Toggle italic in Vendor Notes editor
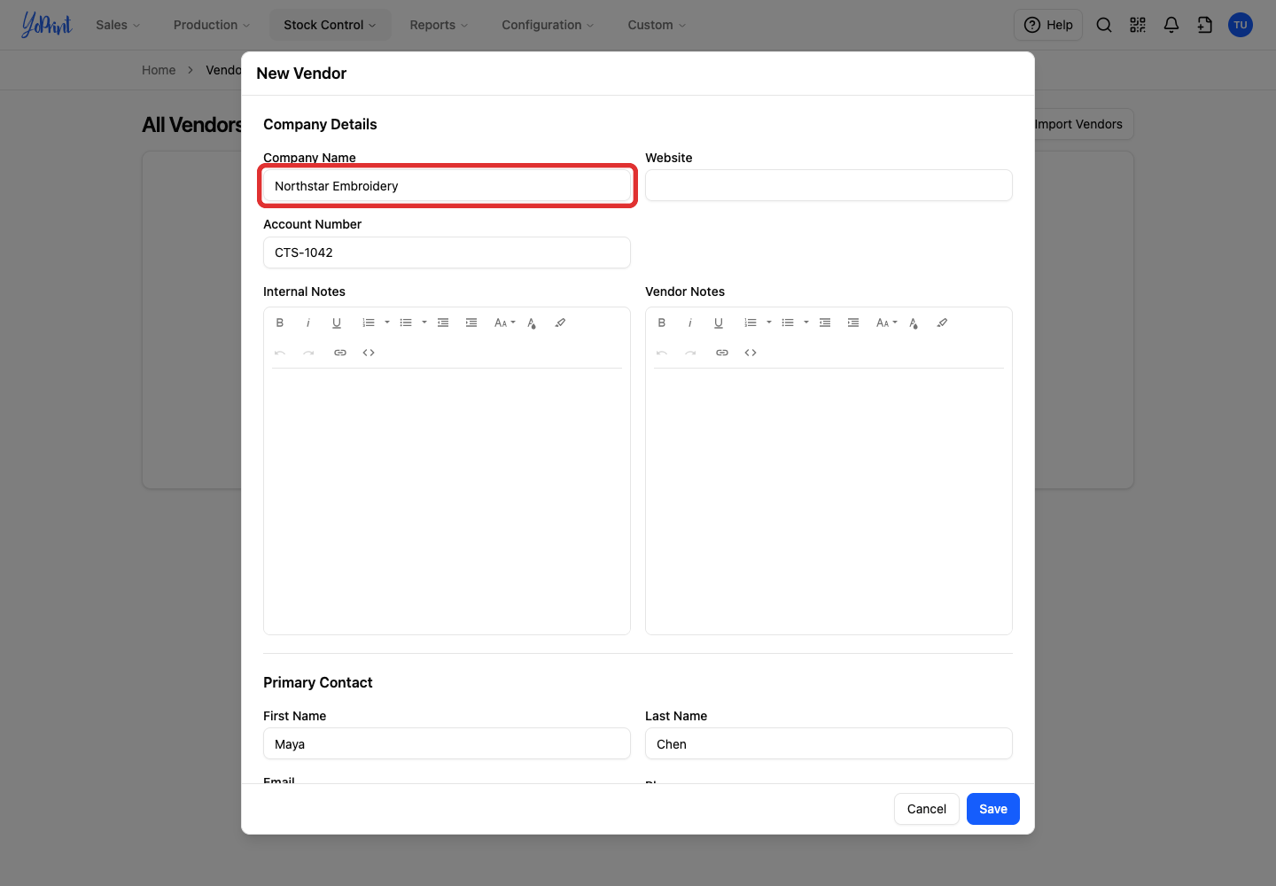1276x886 pixels. [690, 323]
